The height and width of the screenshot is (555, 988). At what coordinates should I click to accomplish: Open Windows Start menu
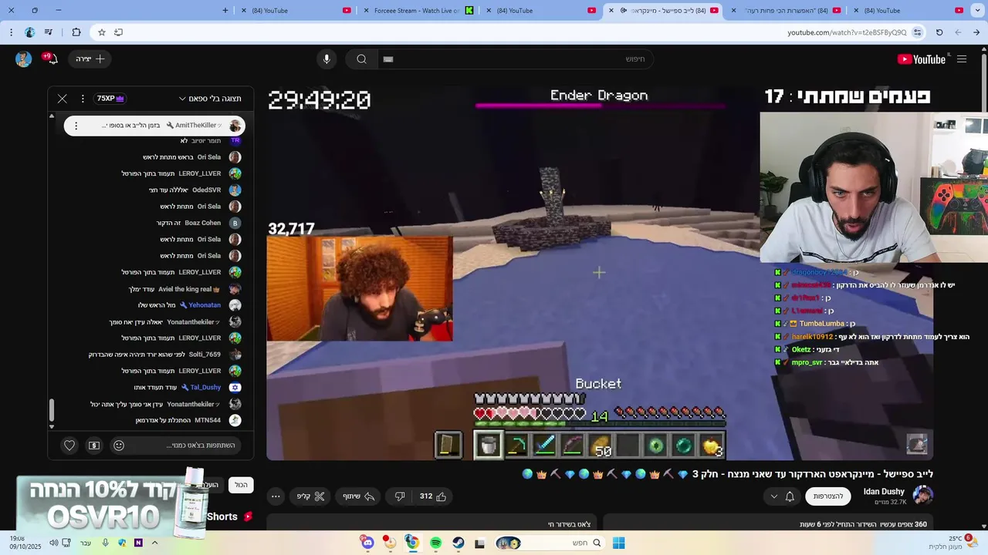618,543
